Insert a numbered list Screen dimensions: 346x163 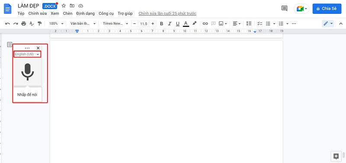coord(281,24)
